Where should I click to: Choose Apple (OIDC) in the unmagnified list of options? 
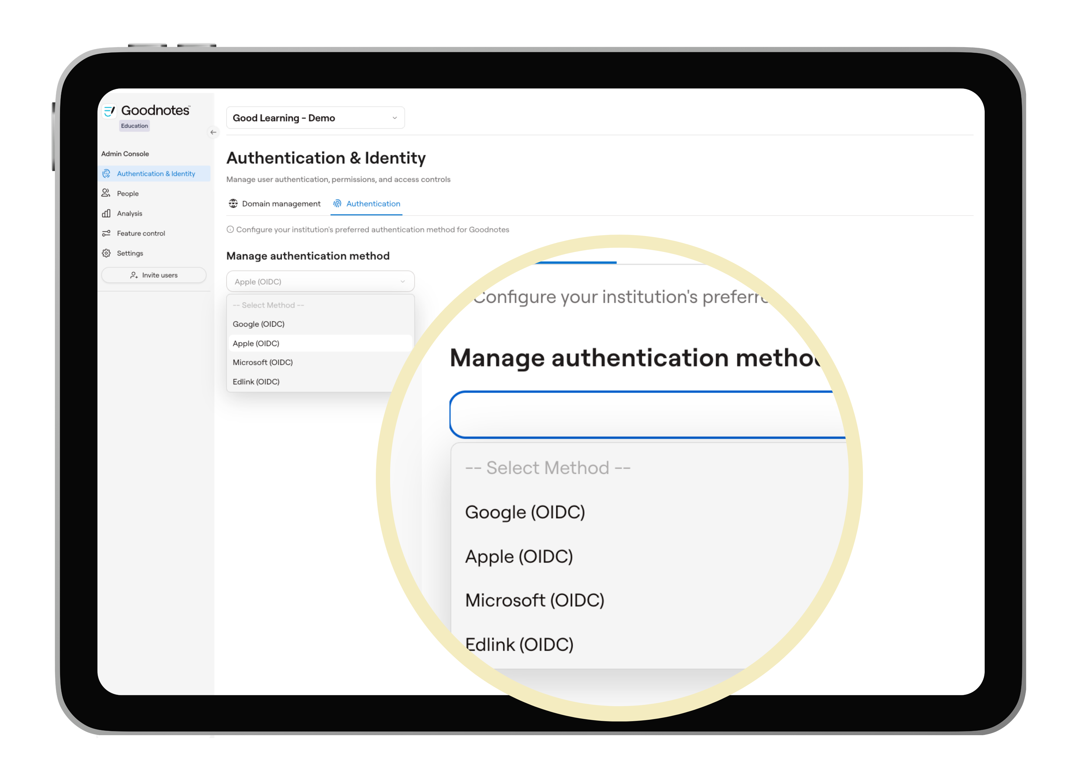(x=320, y=343)
